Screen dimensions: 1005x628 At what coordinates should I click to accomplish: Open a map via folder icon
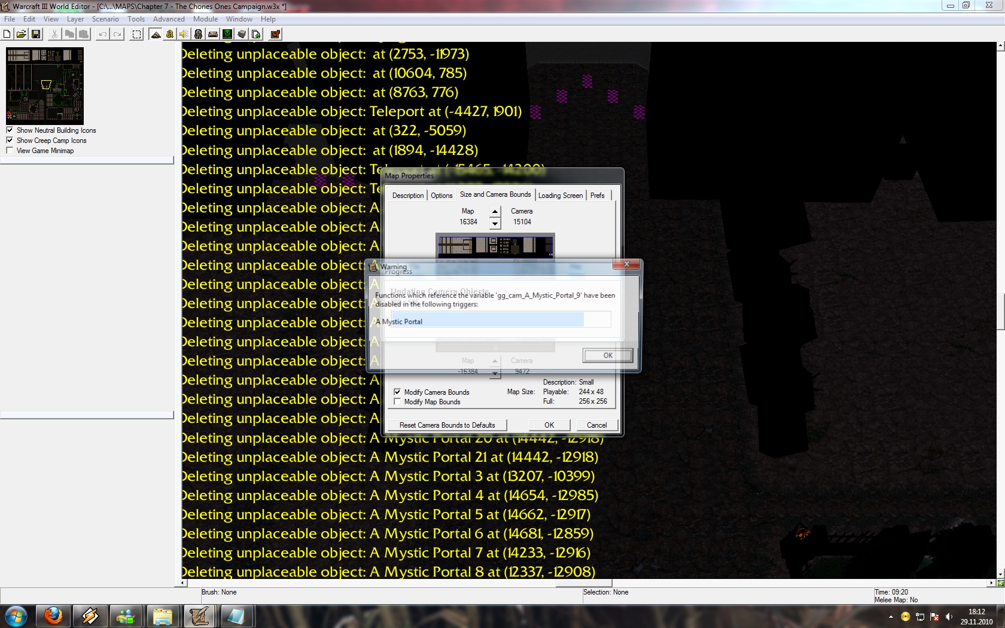tap(21, 34)
